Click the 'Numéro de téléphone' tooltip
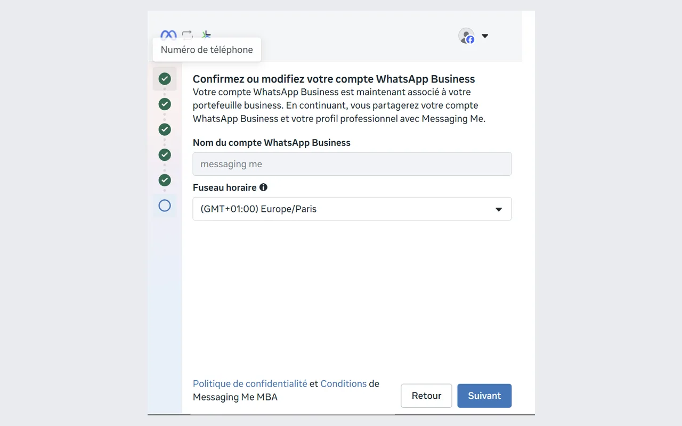Image resolution: width=682 pixels, height=426 pixels. [x=207, y=50]
